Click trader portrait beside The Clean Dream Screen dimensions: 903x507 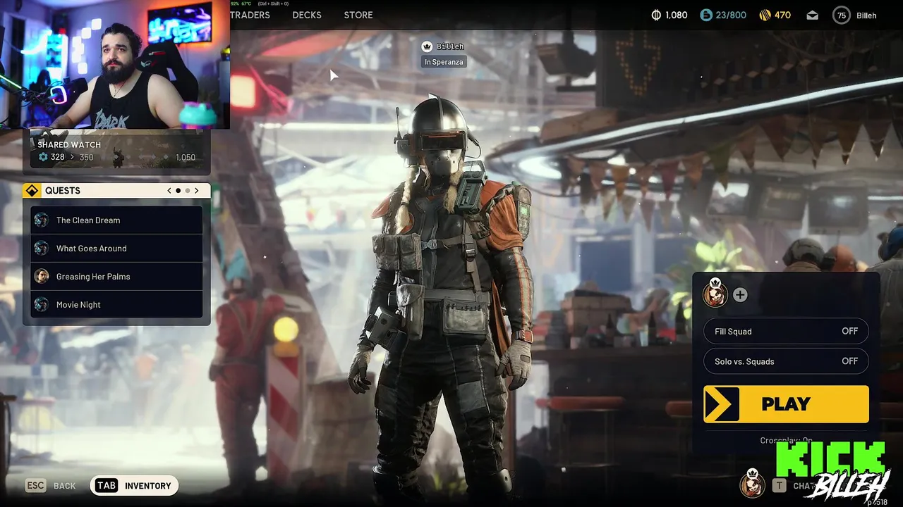pos(42,220)
